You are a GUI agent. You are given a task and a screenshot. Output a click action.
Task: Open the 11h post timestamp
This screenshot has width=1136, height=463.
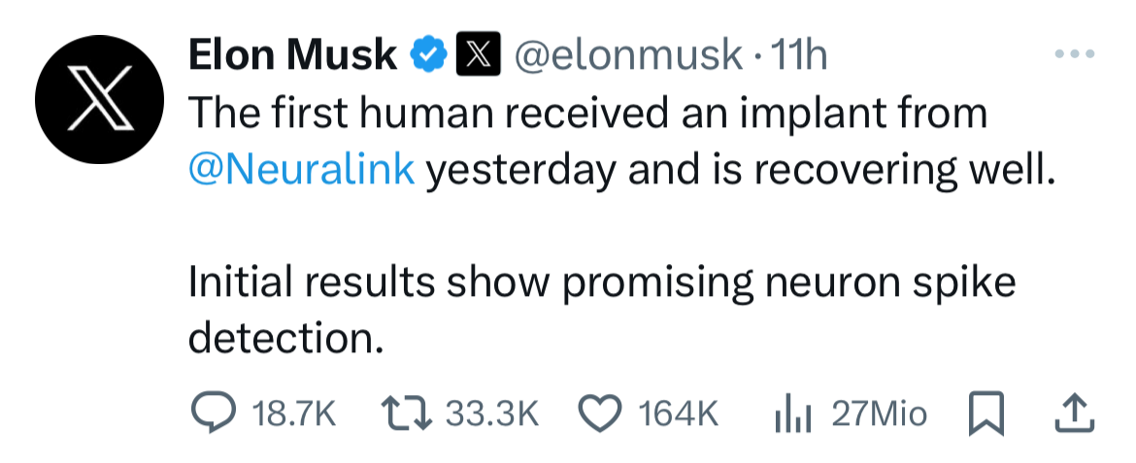tap(798, 55)
